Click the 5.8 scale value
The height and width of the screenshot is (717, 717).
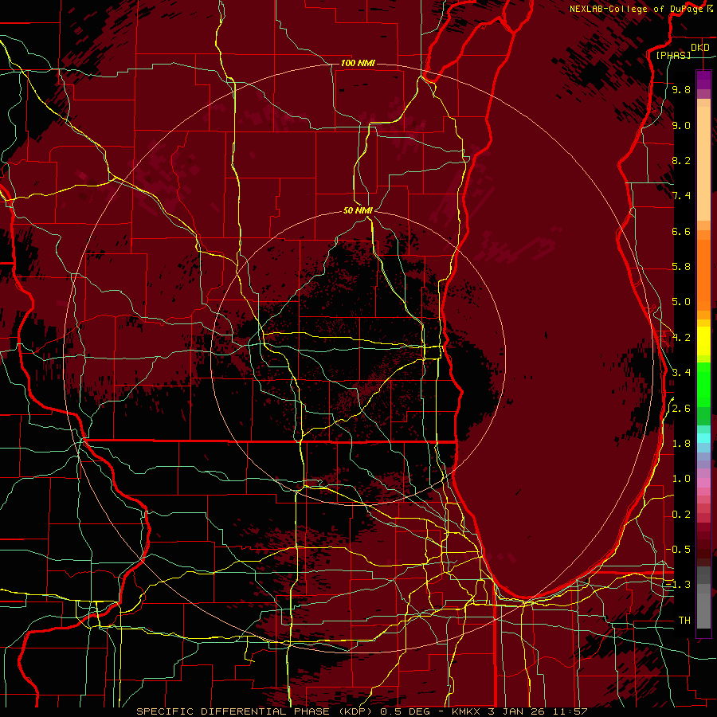(681, 267)
